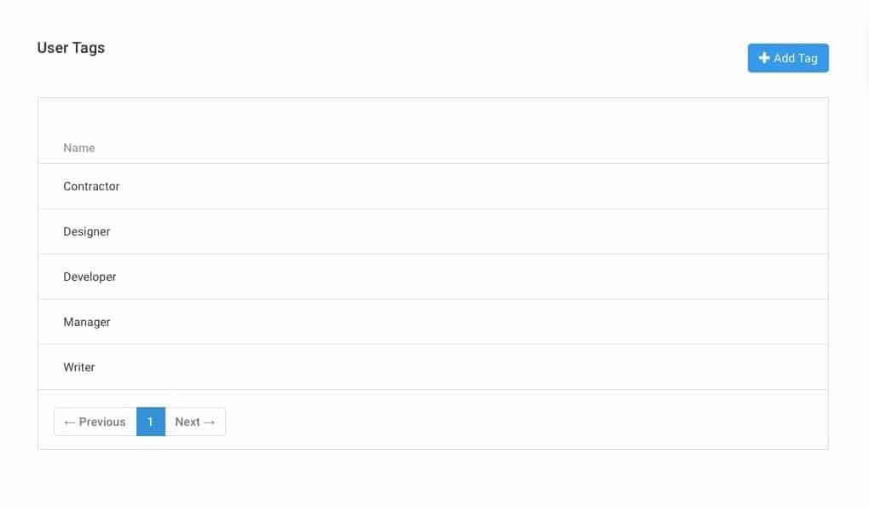This screenshot has width=869, height=507.
Task: Go to the Previous page
Action: pyautogui.click(x=96, y=422)
